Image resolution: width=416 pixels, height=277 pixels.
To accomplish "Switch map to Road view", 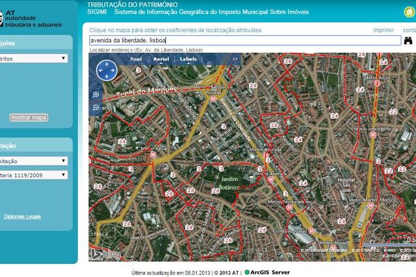I will click(x=136, y=59).
